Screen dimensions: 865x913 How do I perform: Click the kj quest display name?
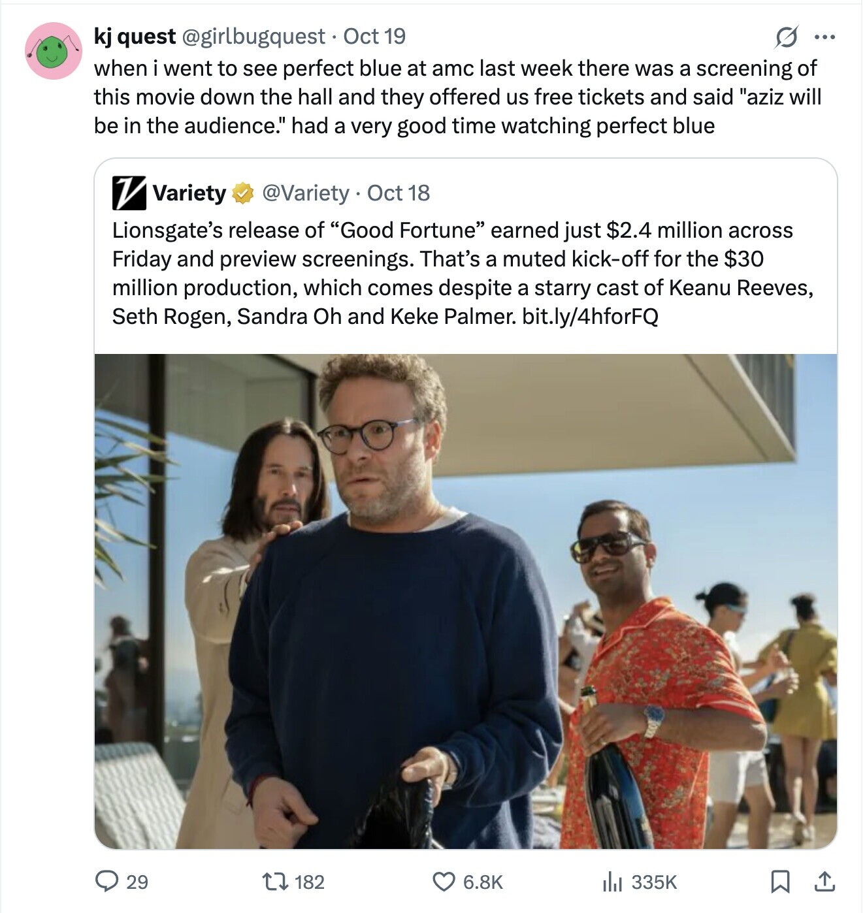click(135, 37)
